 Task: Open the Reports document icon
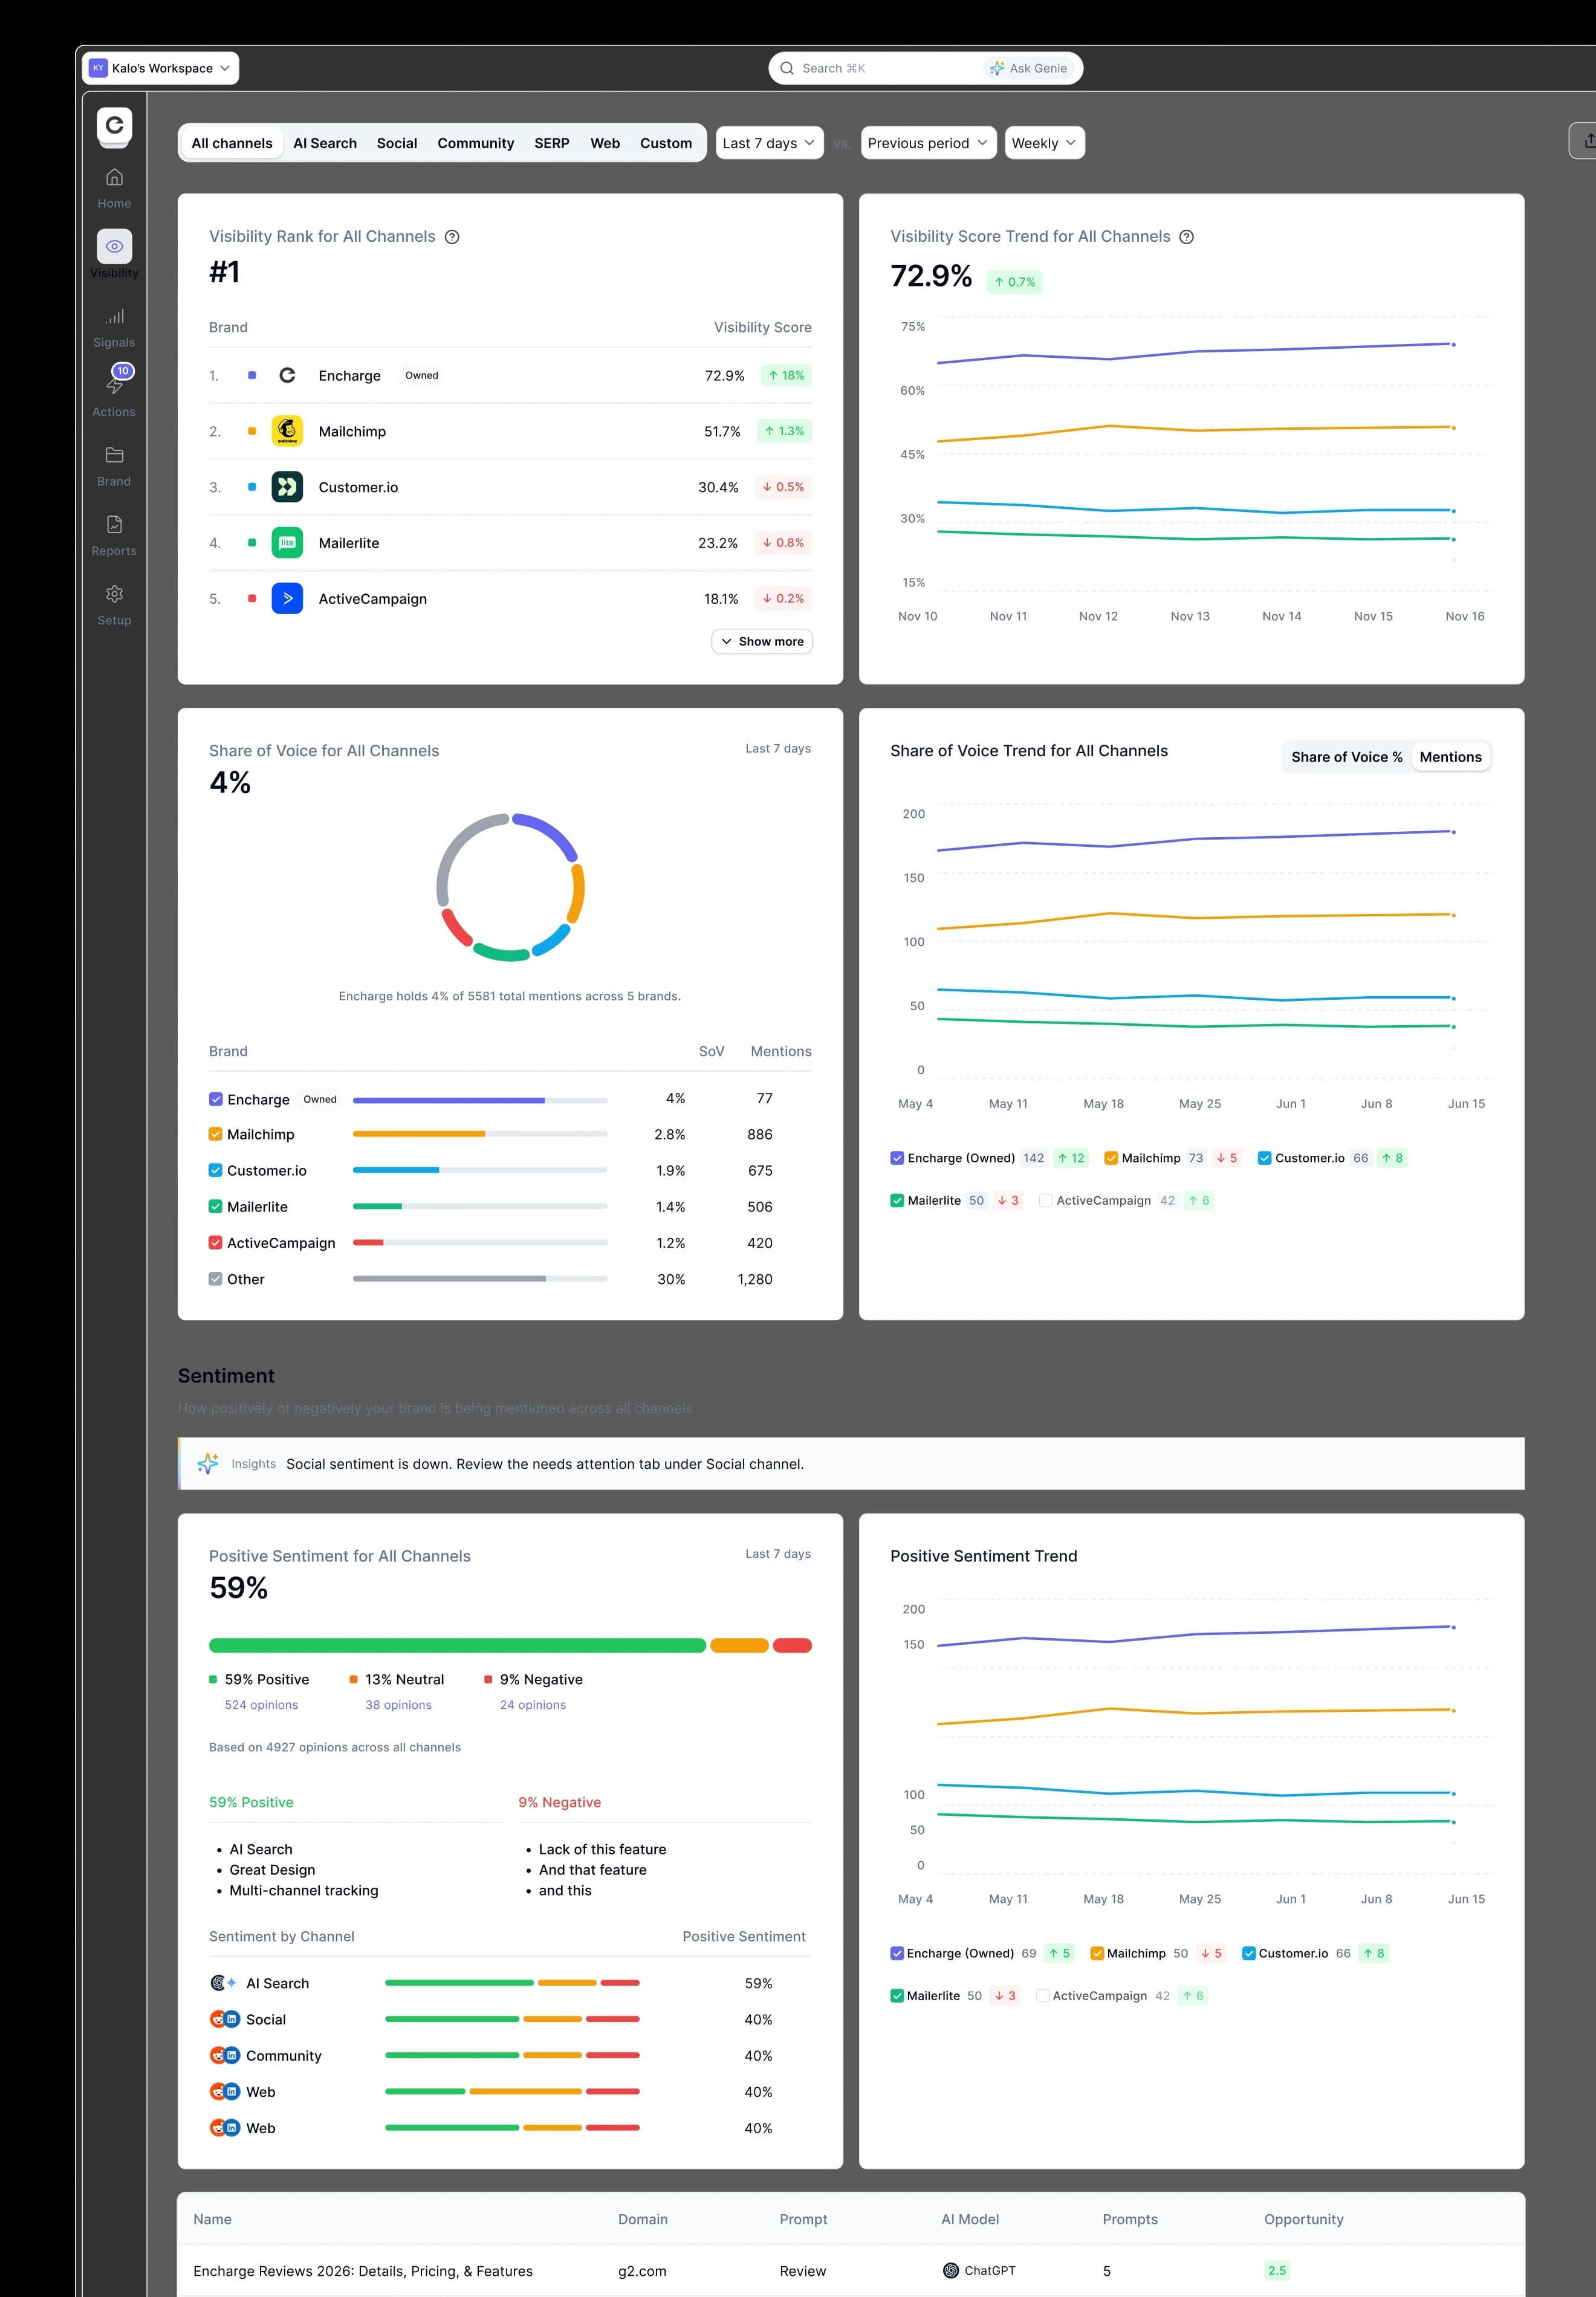[114, 524]
